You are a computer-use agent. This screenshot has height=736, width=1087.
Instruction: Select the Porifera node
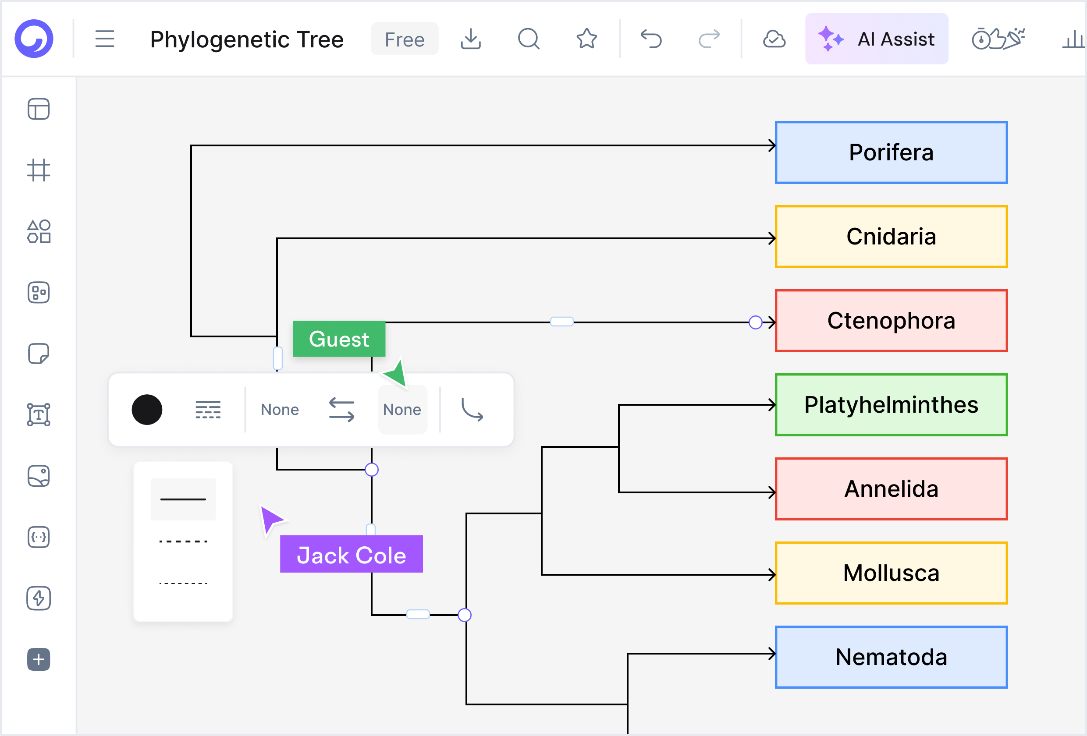[x=891, y=152]
